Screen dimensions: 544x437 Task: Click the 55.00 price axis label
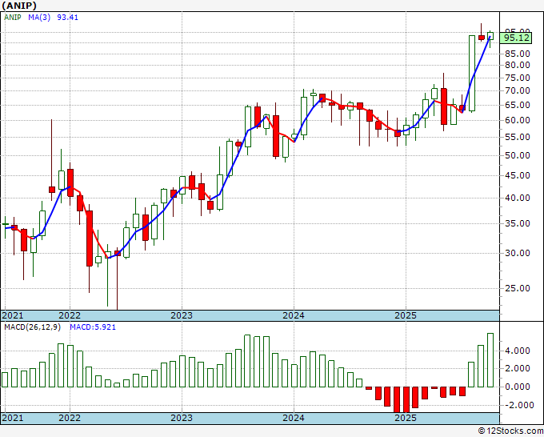pyautogui.click(x=518, y=137)
